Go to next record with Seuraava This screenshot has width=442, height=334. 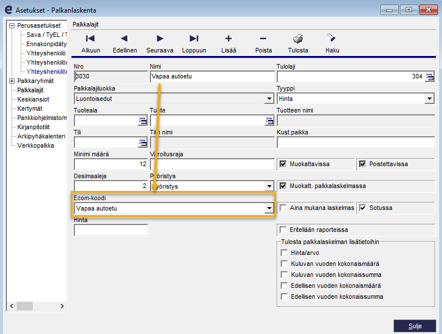coord(160,43)
